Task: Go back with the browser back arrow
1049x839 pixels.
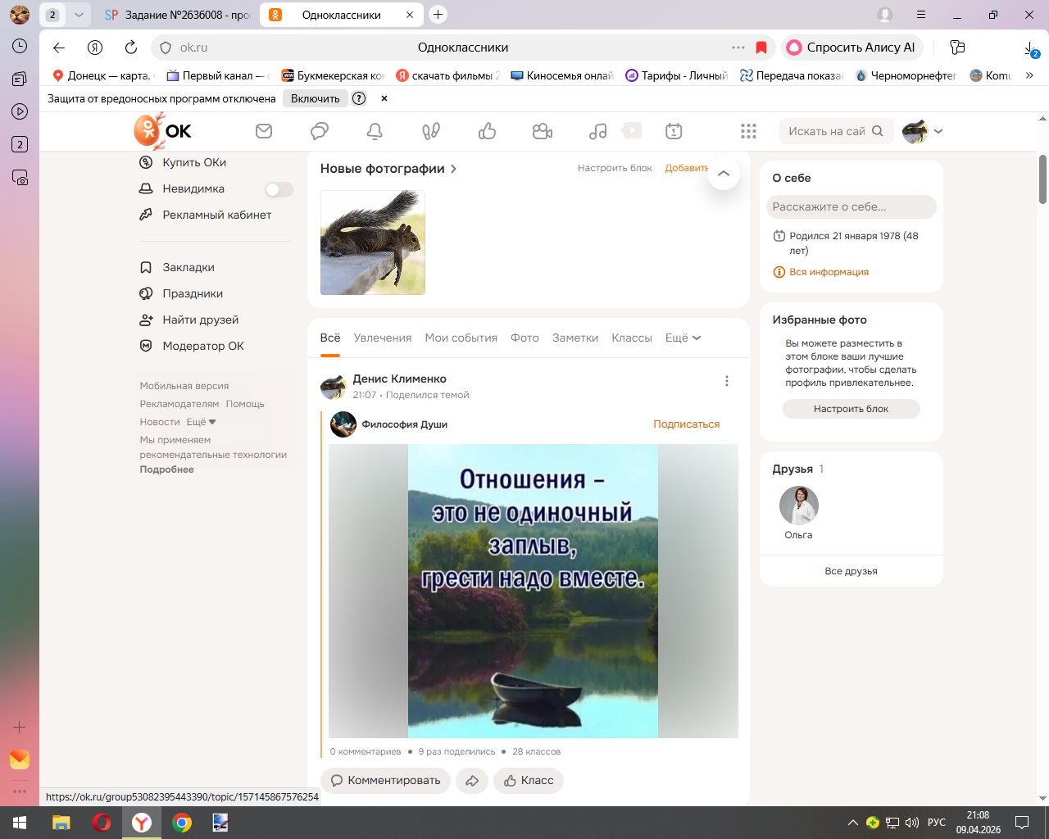Action: coord(59,48)
